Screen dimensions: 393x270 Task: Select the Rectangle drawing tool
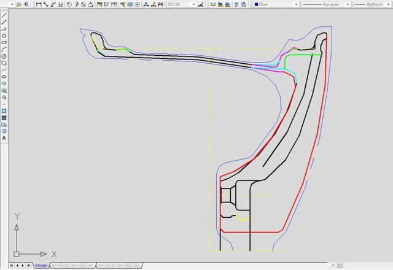click(4, 42)
